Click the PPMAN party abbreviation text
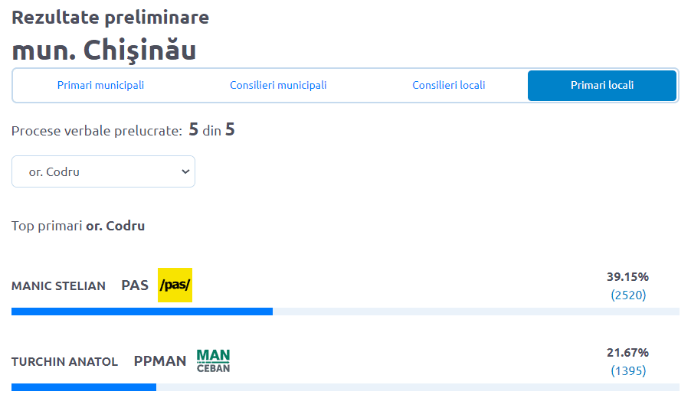The image size is (691, 398). tap(159, 360)
